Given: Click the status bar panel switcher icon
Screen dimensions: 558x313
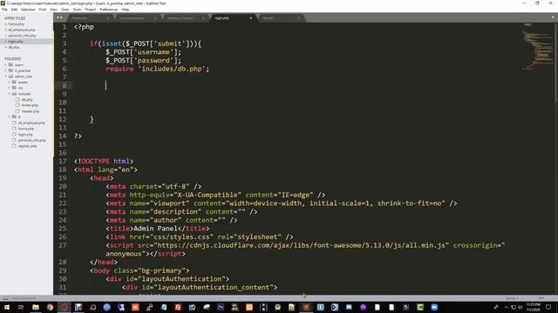Looking at the screenshot, I should 5,298.
